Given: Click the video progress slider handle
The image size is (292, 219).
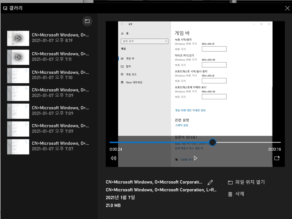Looking at the screenshot, I should click(213, 142).
